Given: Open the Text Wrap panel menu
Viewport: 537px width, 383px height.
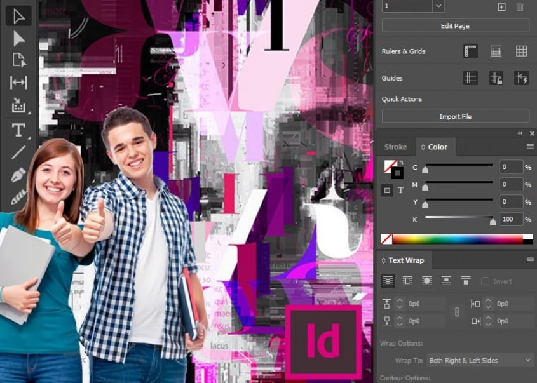Looking at the screenshot, I should 530,260.
